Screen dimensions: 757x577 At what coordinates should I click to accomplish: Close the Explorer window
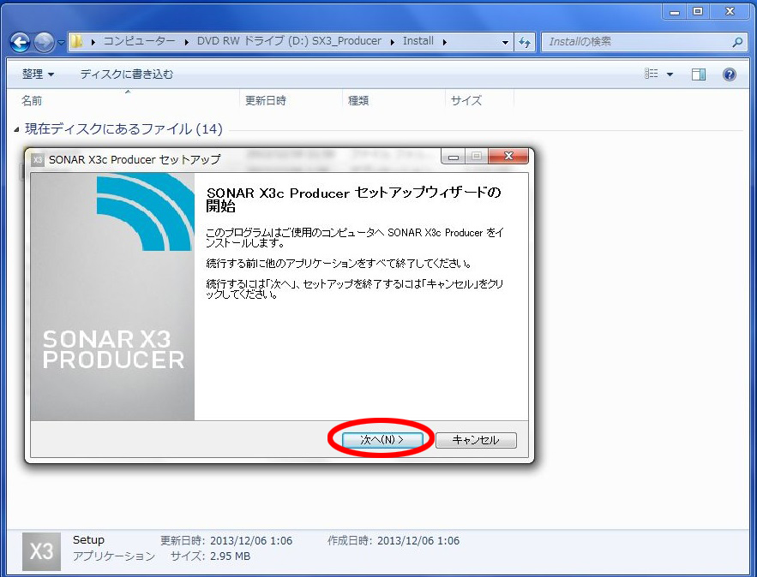[x=730, y=12]
